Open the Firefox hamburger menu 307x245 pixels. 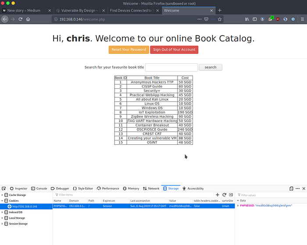tap(302, 19)
